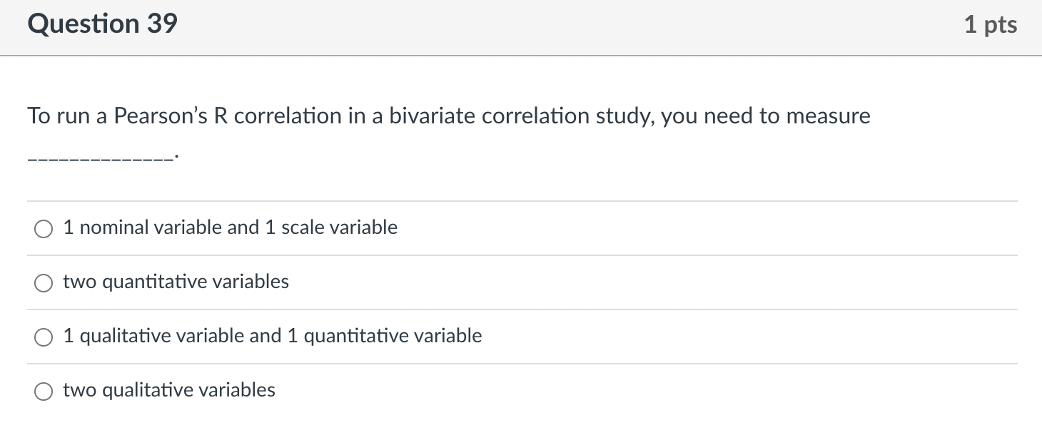Click the phrase "you need to measure"

[765, 116]
